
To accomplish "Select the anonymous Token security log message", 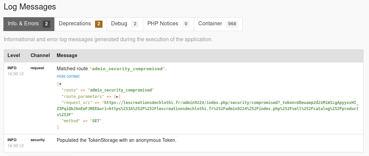I will coord(116,140).
